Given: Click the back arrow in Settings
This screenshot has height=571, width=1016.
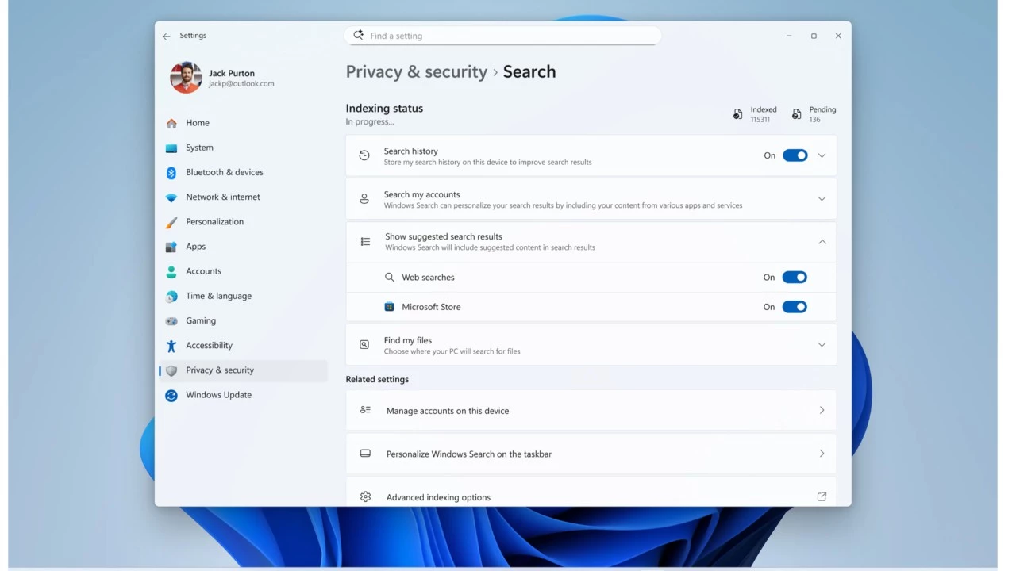Looking at the screenshot, I should point(166,36).
